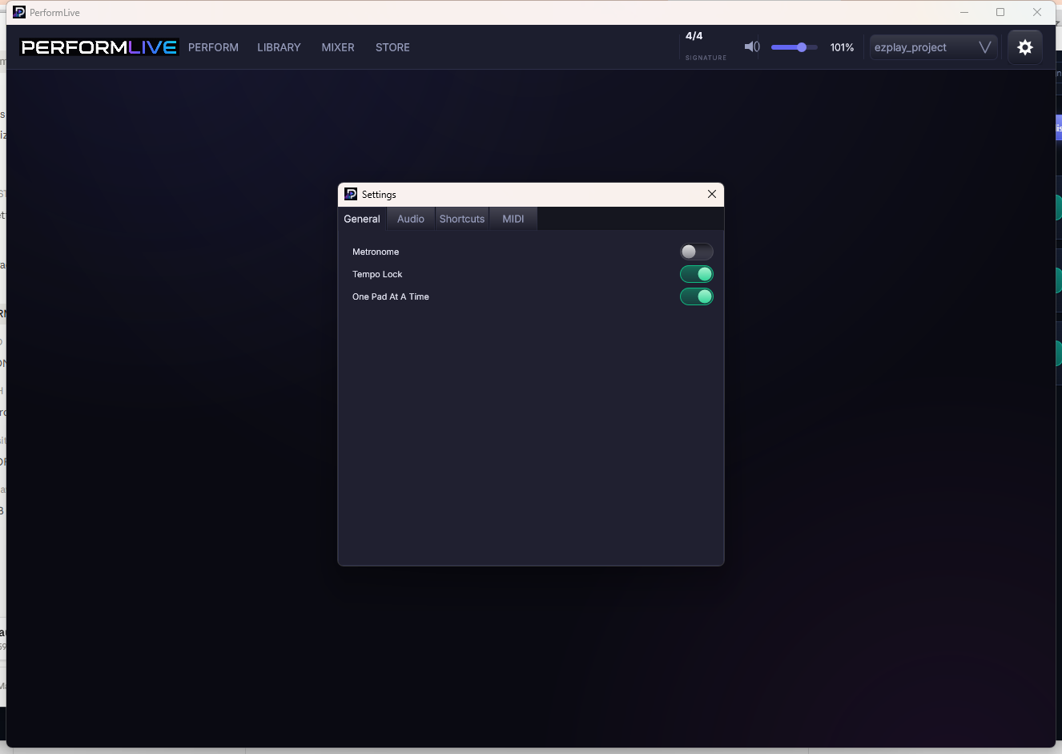Adjust the master volume slider
Viewport: 1062px width, 754px height.
pos(794,47)
